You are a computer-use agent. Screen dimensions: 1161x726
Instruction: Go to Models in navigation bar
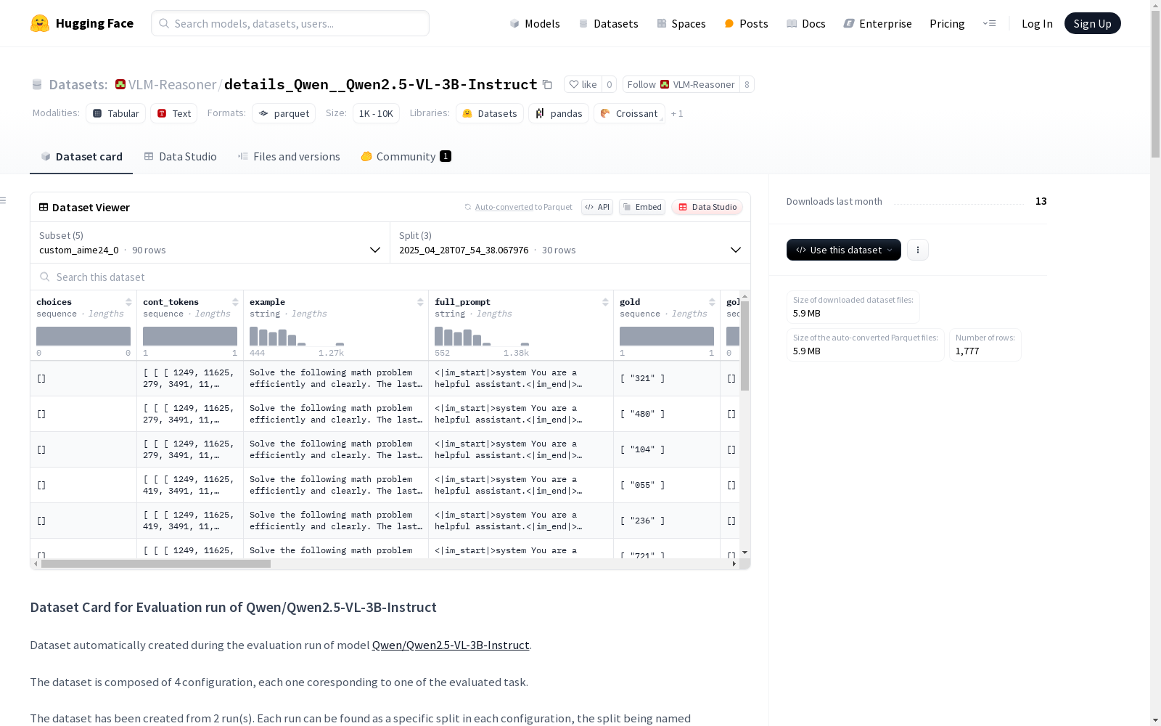[x=535, y=23]
